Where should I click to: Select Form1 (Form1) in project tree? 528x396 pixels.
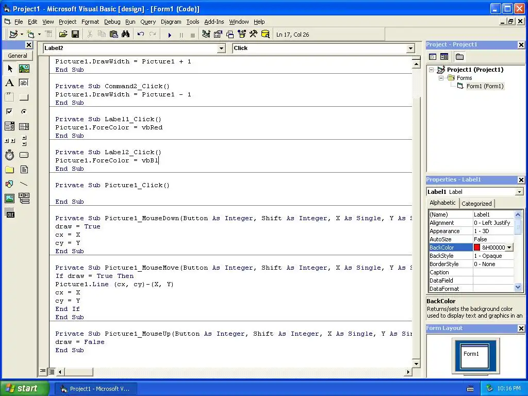tap(485, 86)
